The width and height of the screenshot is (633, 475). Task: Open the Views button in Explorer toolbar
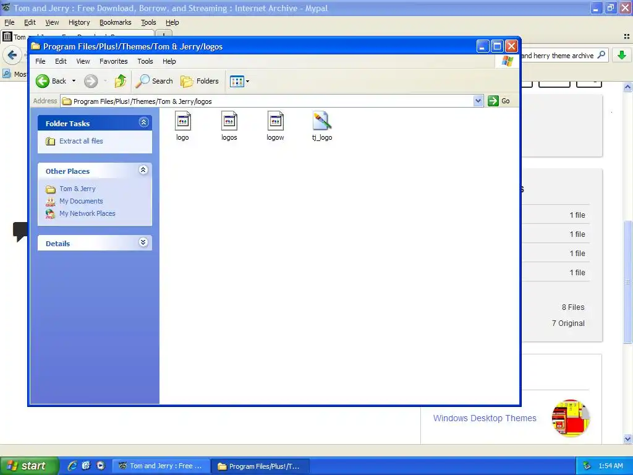tap(237, 81)
